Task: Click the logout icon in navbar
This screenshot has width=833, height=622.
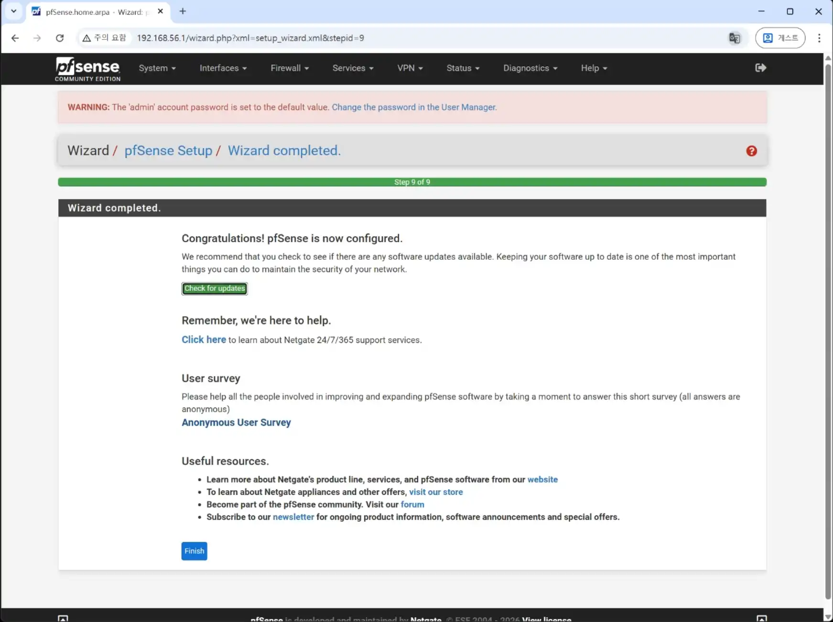Action: [760, 68]
